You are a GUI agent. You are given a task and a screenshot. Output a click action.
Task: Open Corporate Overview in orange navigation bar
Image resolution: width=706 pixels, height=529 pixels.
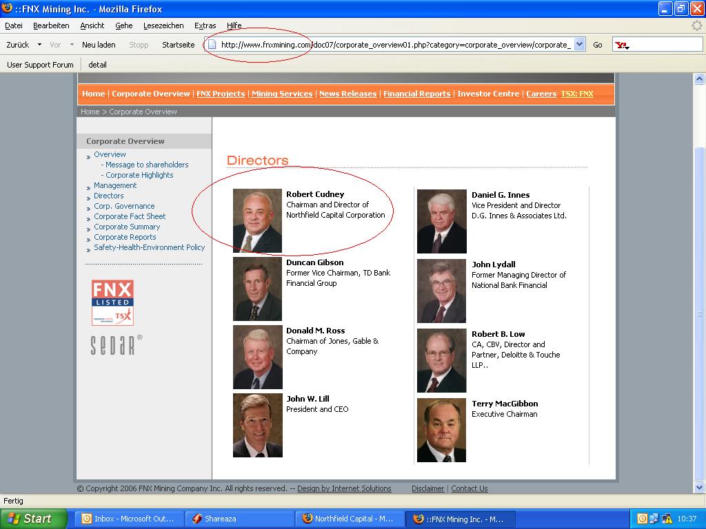151,94
